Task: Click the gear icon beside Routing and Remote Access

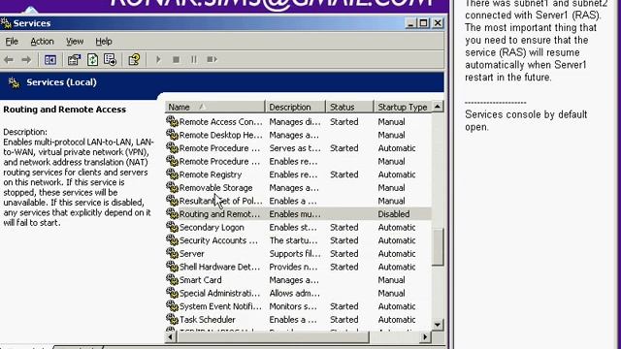Action: (x=172, y=214)
